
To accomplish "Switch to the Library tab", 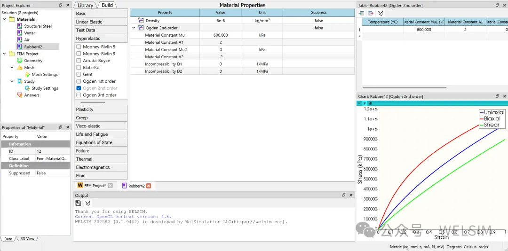I will point(85,5).
